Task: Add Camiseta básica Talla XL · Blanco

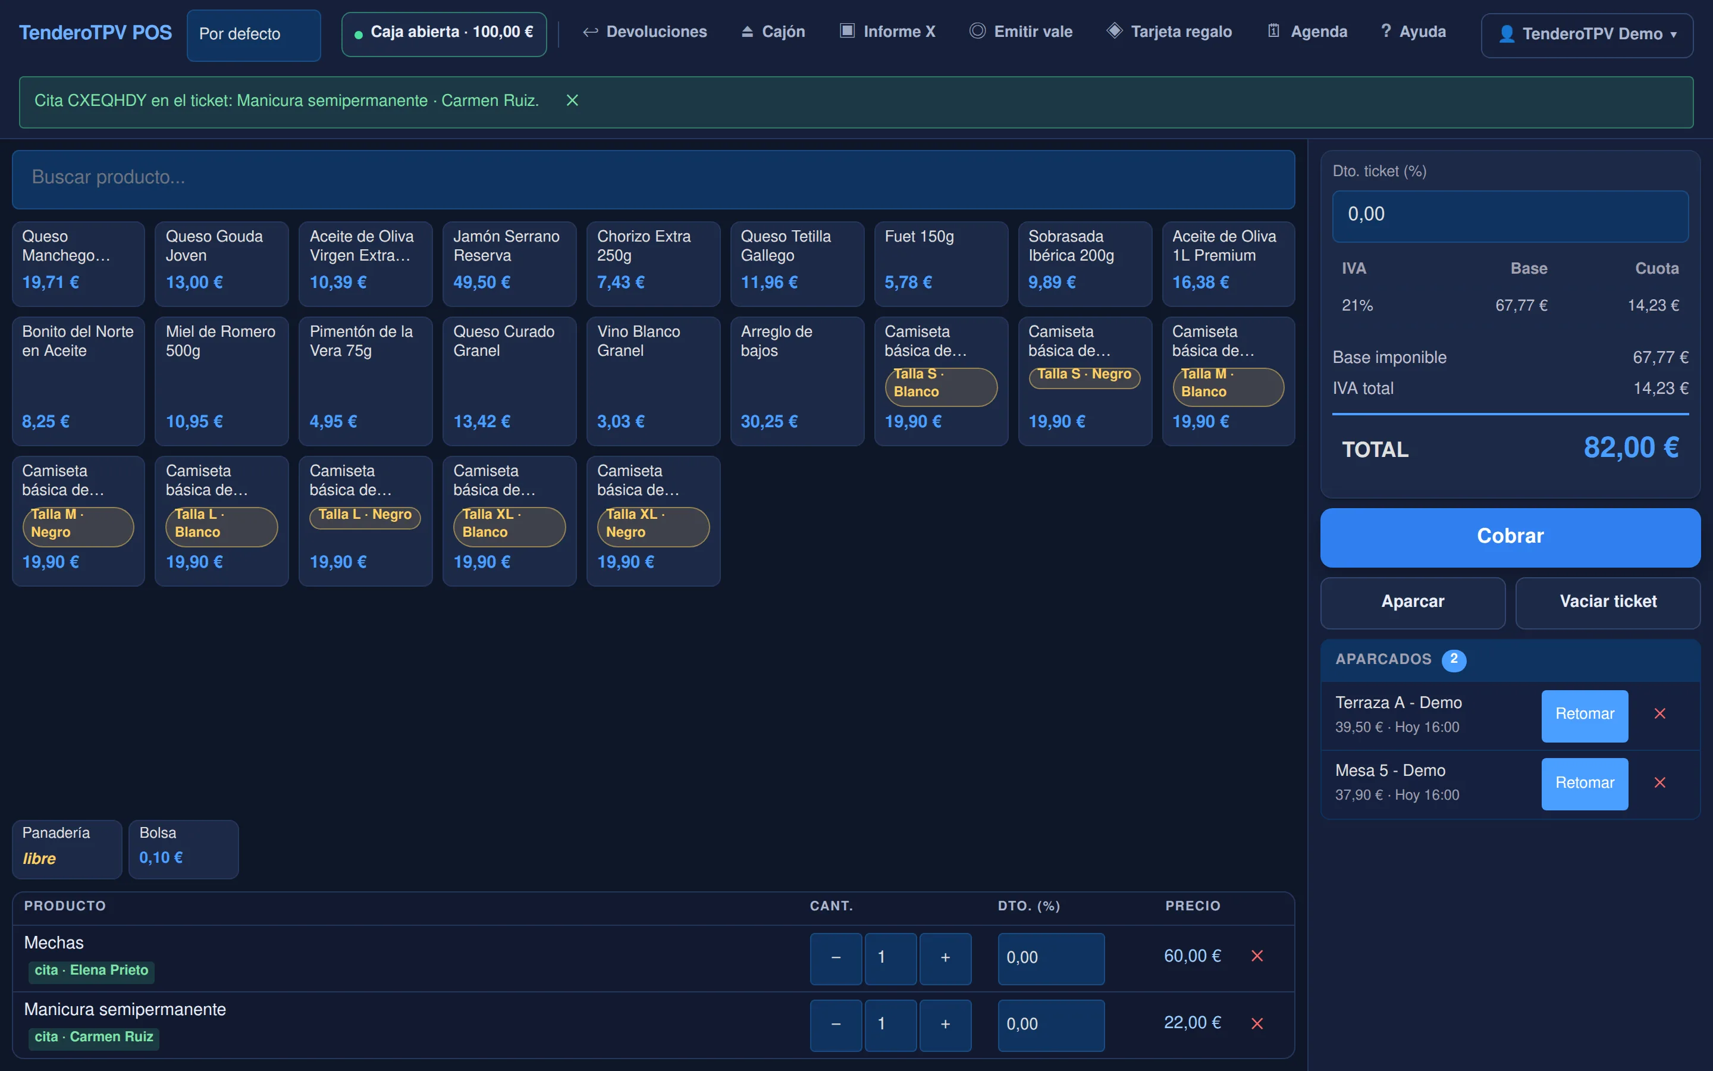Action: pos(509,520)
